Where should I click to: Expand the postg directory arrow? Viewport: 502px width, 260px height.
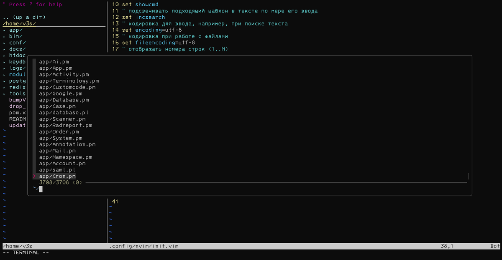pos(4,81)
